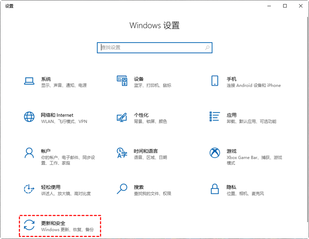Maximize the 设置 window
The height and width of the screenshot is (239, 309).
285,6
